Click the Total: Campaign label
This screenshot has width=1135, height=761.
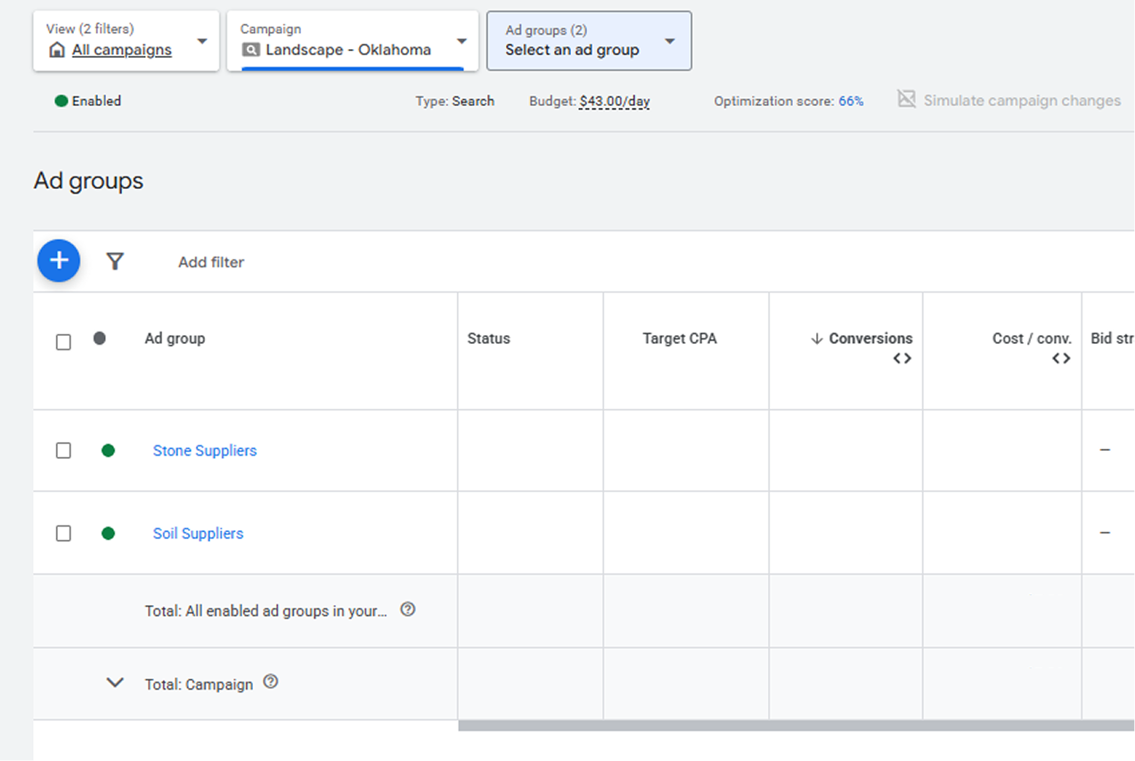coord(199,684)
